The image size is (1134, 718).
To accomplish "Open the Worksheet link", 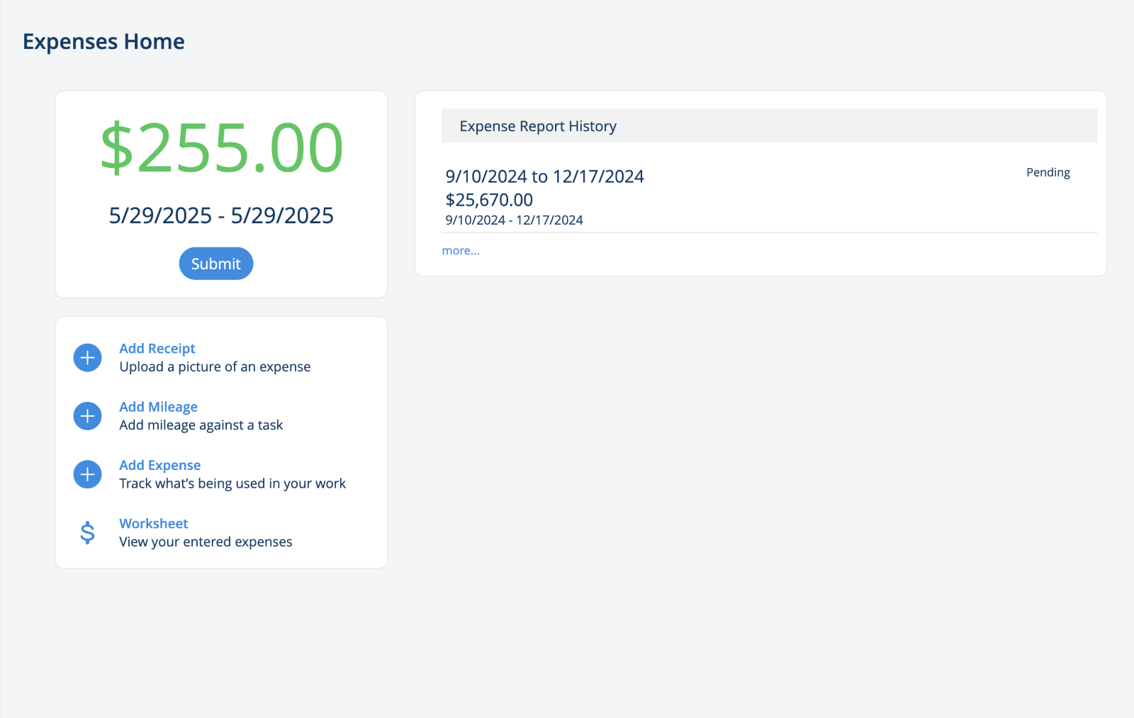I will [x=154, y=523].
